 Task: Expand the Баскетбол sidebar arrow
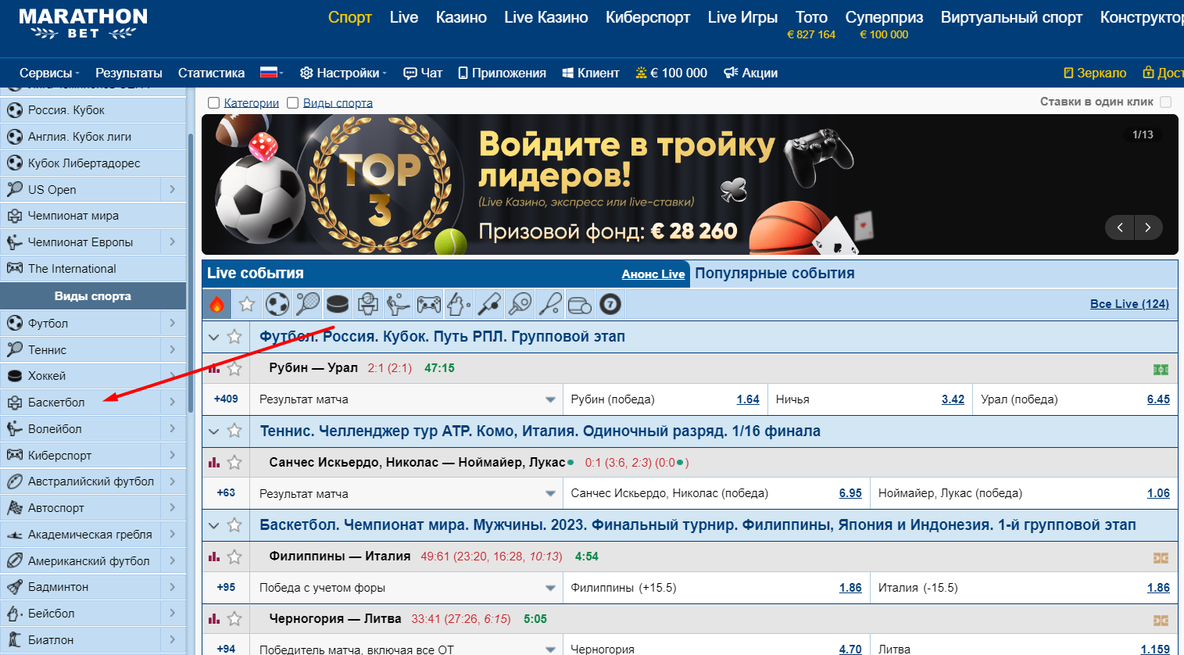coord(173,402)
